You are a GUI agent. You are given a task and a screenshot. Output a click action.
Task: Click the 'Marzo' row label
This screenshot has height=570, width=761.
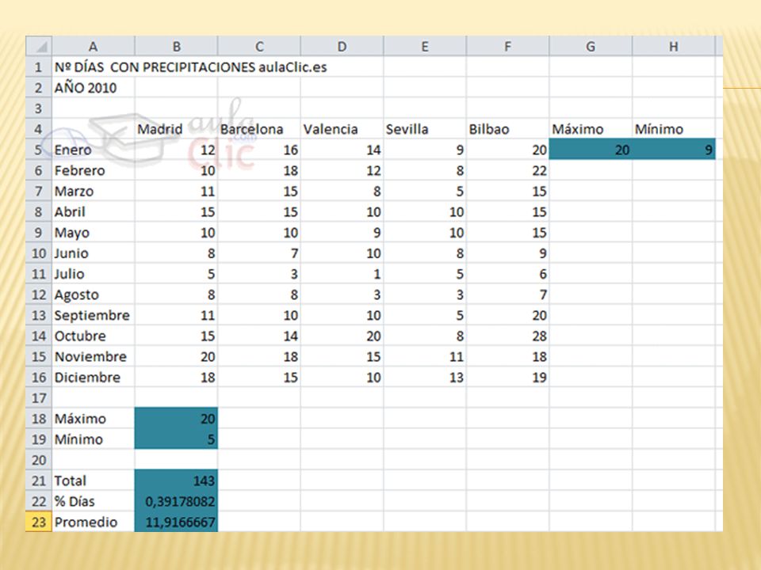[94, 191]
